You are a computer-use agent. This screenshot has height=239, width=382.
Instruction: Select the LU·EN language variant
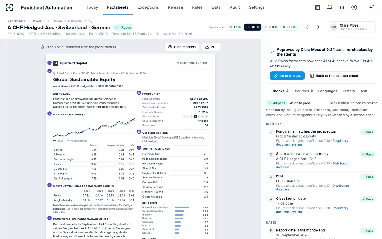tap(235, 27)
